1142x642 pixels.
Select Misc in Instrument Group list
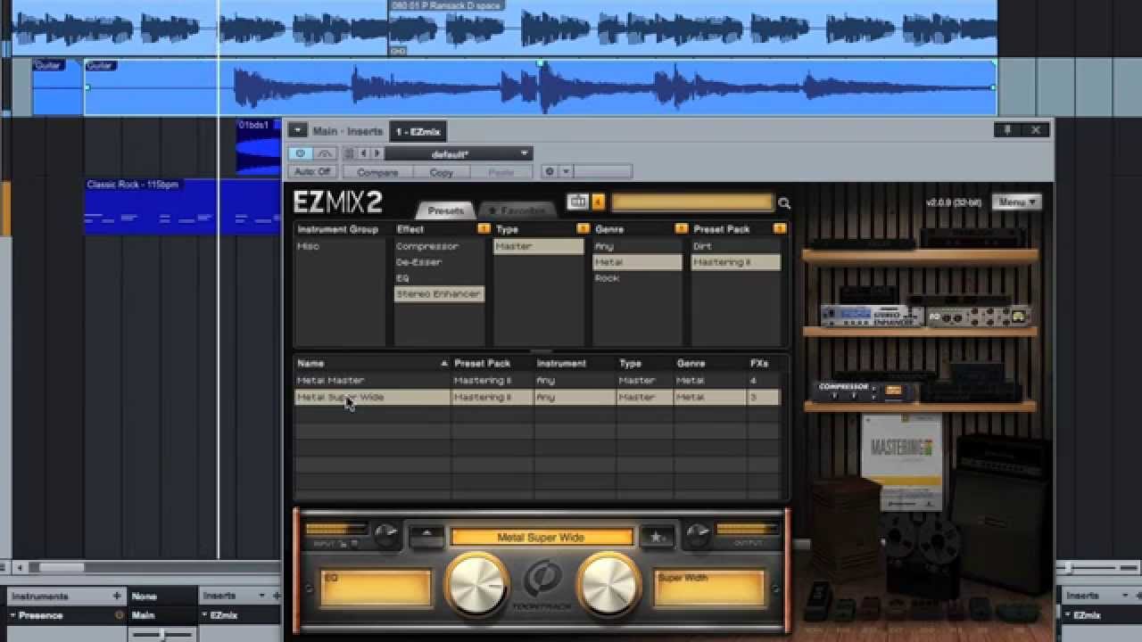(x=340, y=246)
